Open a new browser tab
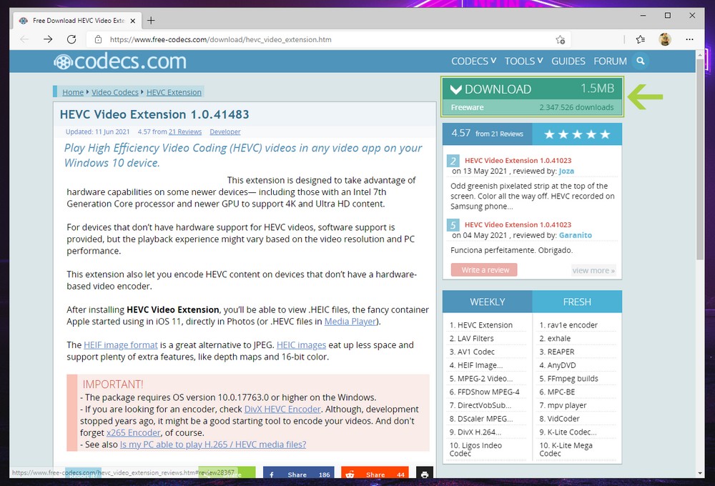Image resolution: width=715 pixels, height=486 pixels. click(151, 21)
